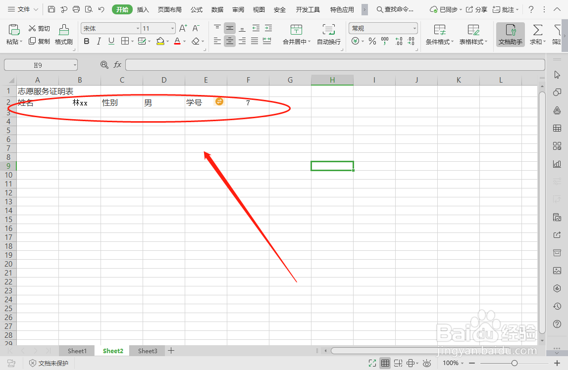The image size is (568, 370).
Task: Toggle Bold formatting
Action: click(x=87, y=41)
